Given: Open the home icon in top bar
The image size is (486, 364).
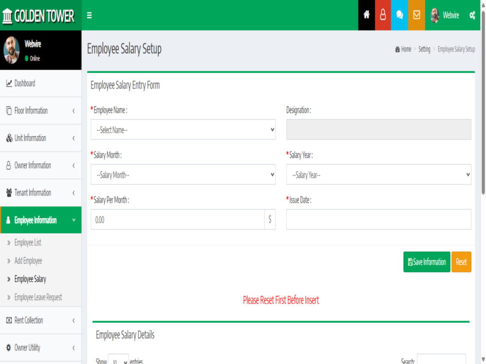Looking at the screenshot, I should click(x=366, y=15).
